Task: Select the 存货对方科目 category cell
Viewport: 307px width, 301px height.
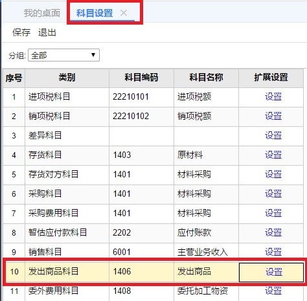Action: coord(67,175)
